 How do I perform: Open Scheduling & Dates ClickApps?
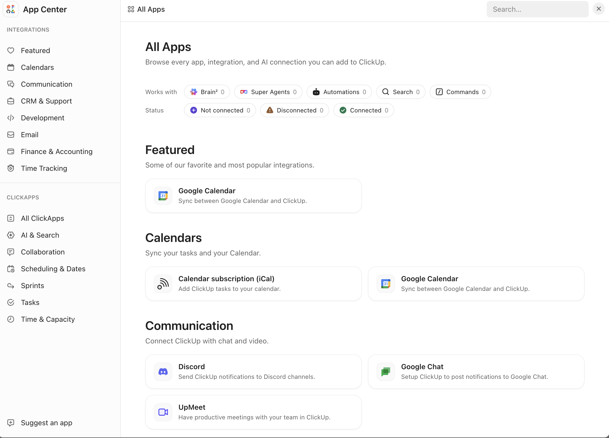tap(53, 269)
